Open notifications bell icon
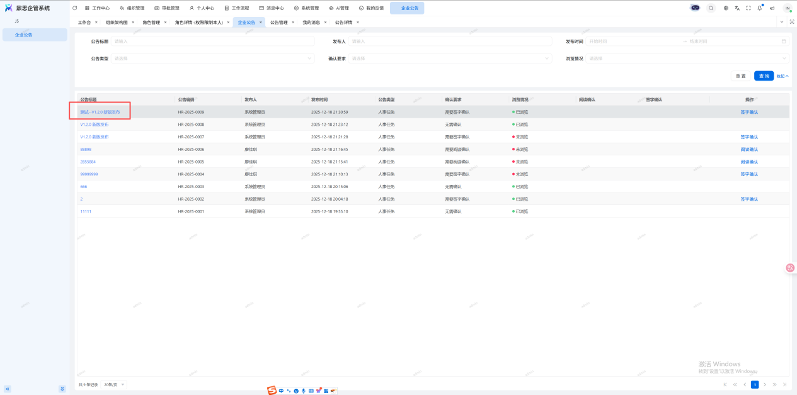This screenshot has height=395, width=797. pyautogui.click(x=760, y=8)
